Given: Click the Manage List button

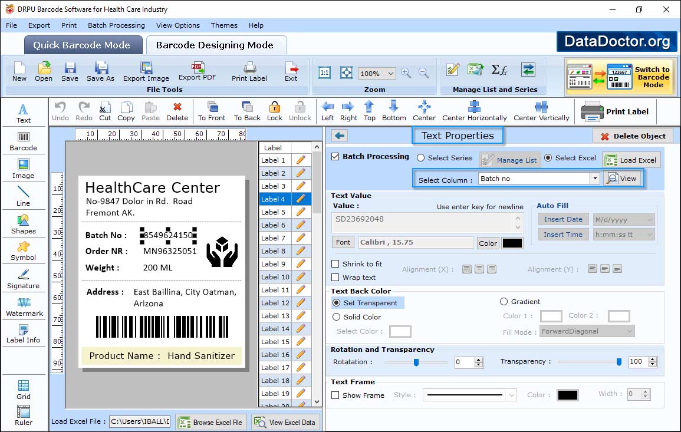Looking at the screenshot, I should (x=510, y=160).
